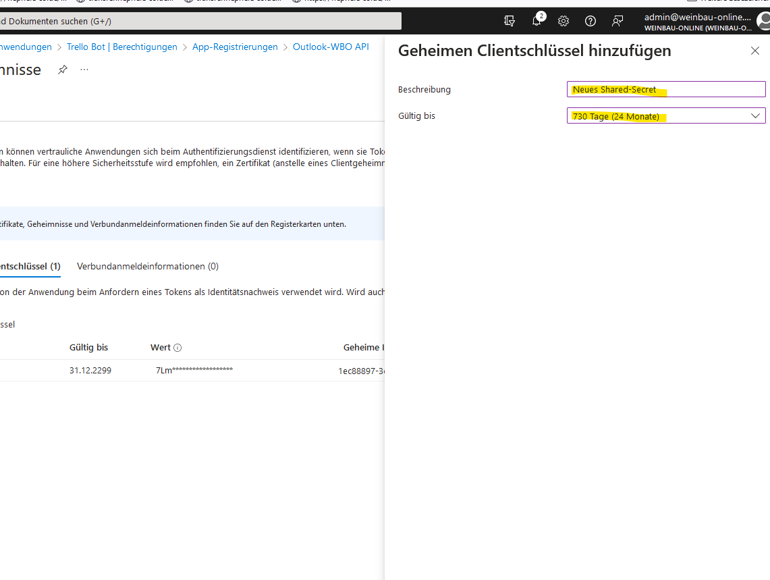The width and height of the screenshot is (770, 580).
Task: Open the more options ellipsis menu
Action: 84,70
